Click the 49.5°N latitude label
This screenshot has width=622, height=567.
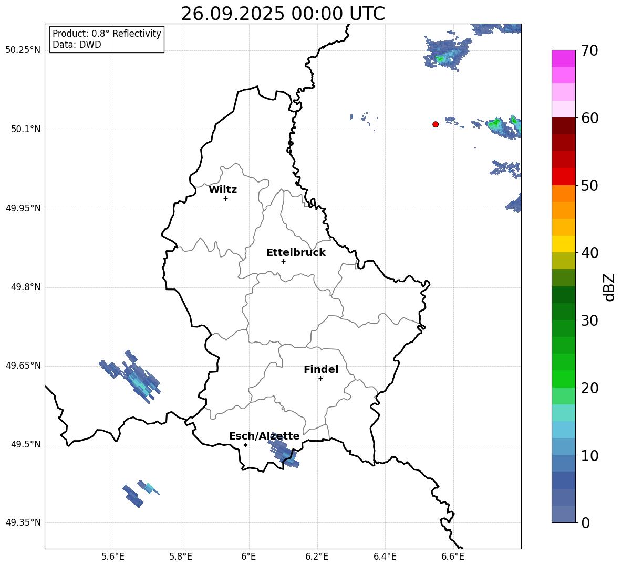point(26,444)
